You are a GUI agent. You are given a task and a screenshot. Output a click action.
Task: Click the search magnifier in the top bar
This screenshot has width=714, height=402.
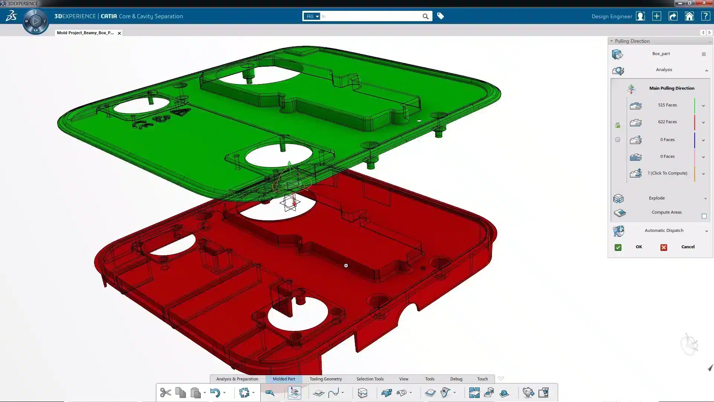(x=425, y=16)
